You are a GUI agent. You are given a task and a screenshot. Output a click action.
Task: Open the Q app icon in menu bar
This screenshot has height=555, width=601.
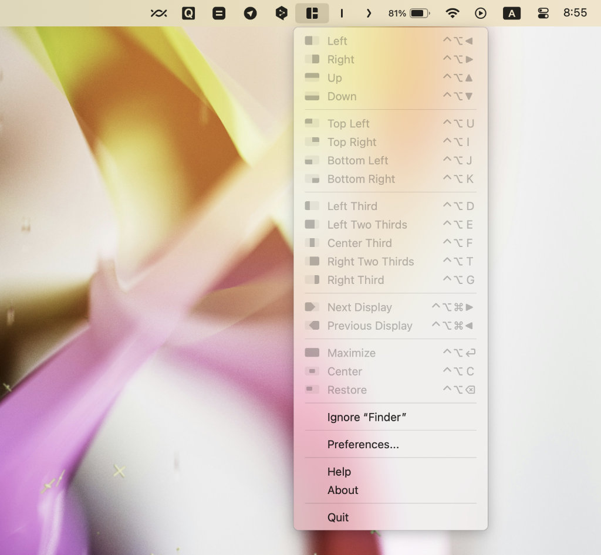point(188,13)
